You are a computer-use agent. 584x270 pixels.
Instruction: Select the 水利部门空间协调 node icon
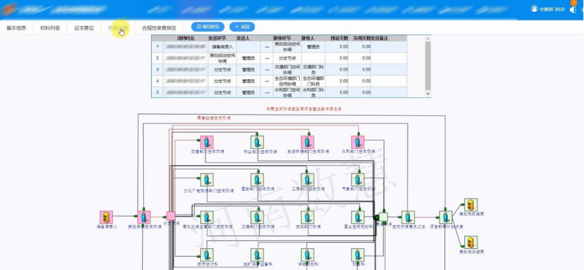(358, 142)
